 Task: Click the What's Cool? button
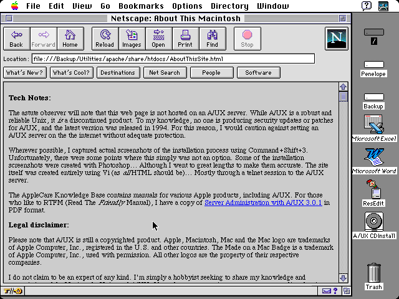(71, 72)
